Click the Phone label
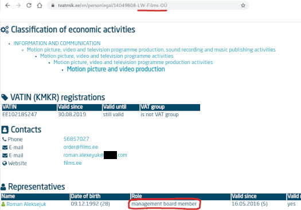The height and width of the screenshot is (210, 301). pyautogui.click(x=15, y=139)
